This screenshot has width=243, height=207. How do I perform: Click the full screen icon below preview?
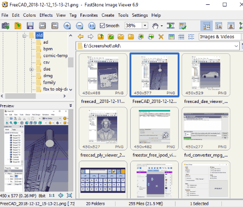[x=69, y=195]
